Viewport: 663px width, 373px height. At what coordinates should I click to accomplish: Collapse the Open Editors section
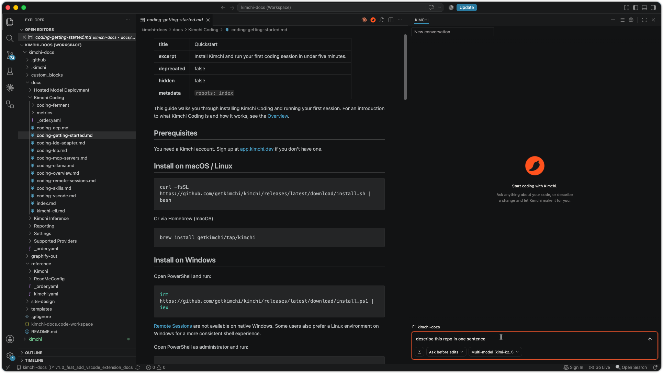[x=40, y=30]
